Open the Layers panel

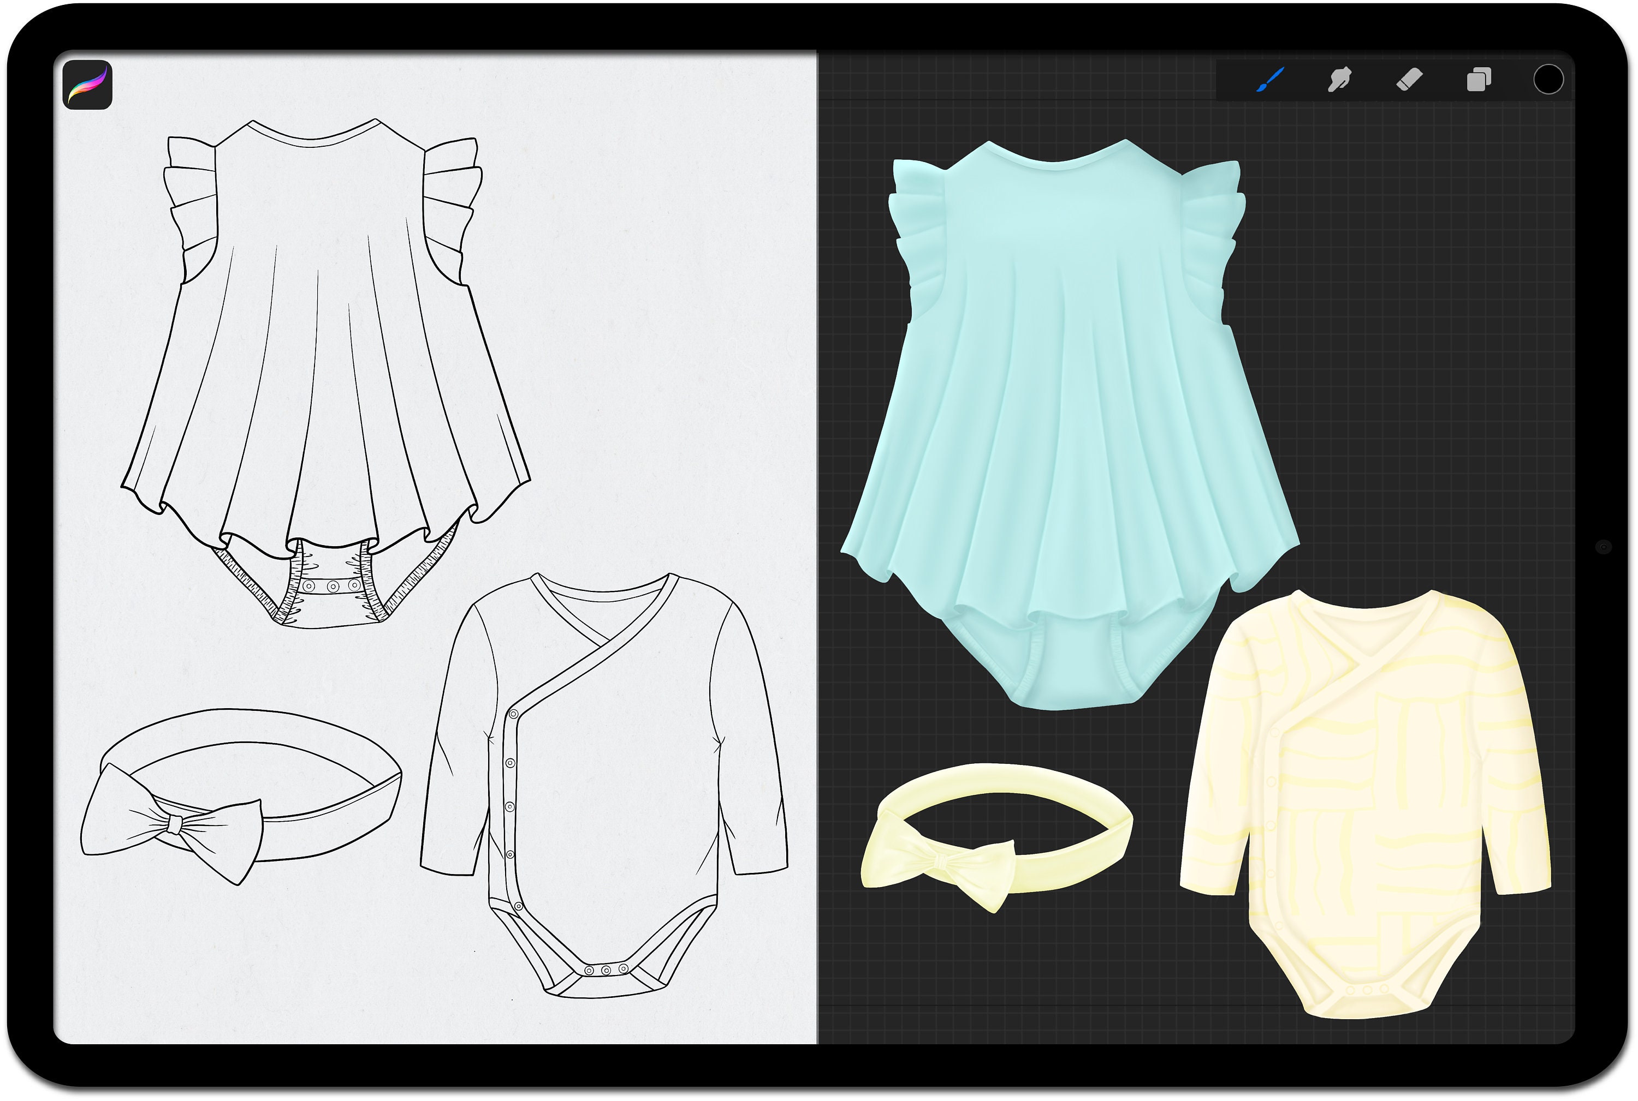[1479, 79]
